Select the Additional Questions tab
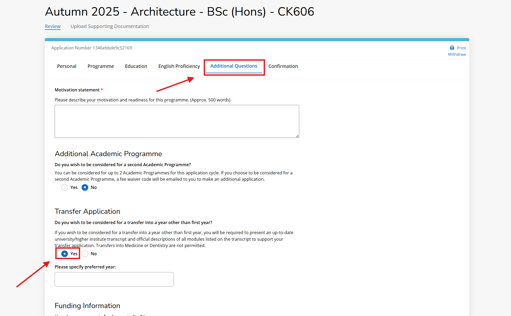Viewport: 511px width, 316px height. pos(234,66)
